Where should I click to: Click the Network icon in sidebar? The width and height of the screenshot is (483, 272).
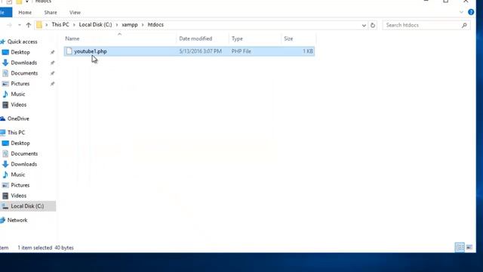[3, 220]
